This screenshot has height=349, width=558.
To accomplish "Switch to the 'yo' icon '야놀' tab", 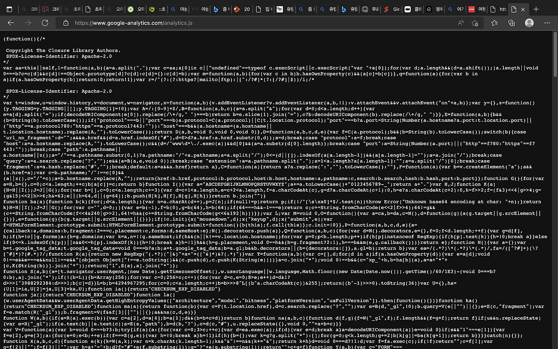I will pos(199,9).
